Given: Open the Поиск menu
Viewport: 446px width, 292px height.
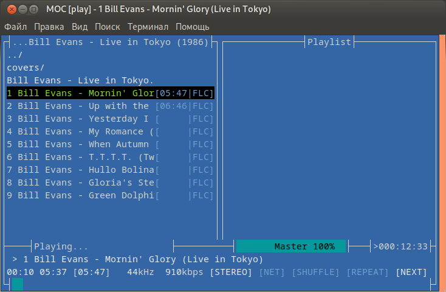Looking at the screenshot, I should (x=107, y=27).
